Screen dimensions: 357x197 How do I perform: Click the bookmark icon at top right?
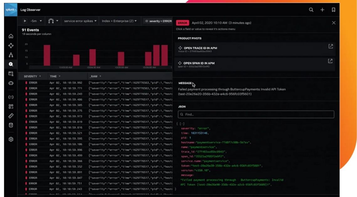click(334, 10)
